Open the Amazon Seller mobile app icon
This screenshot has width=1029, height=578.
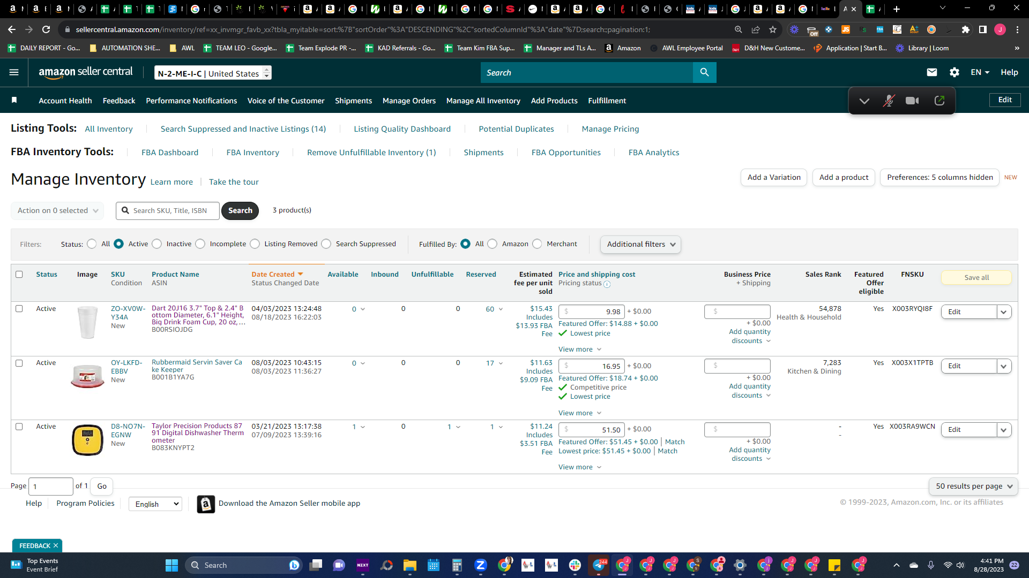click(206, 504)
